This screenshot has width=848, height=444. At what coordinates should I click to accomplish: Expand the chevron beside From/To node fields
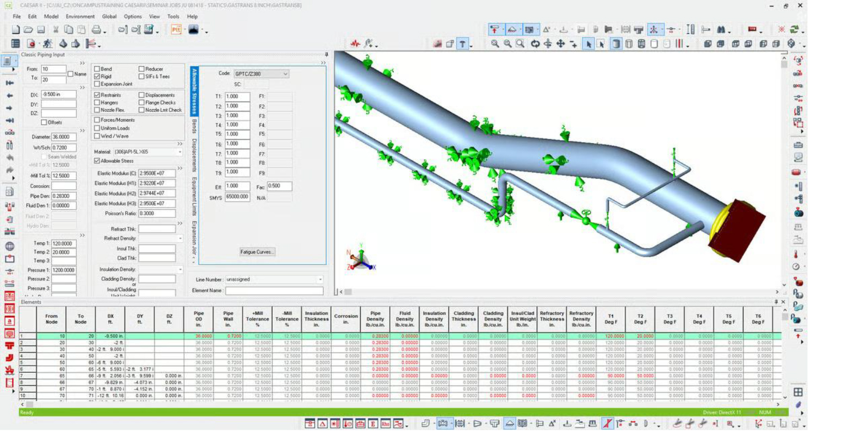tap(83, 64)
